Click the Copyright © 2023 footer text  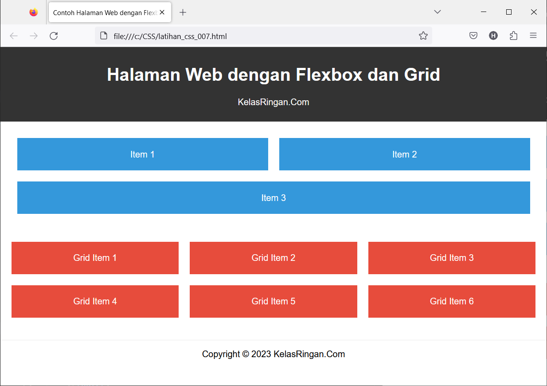pos(273,354)
